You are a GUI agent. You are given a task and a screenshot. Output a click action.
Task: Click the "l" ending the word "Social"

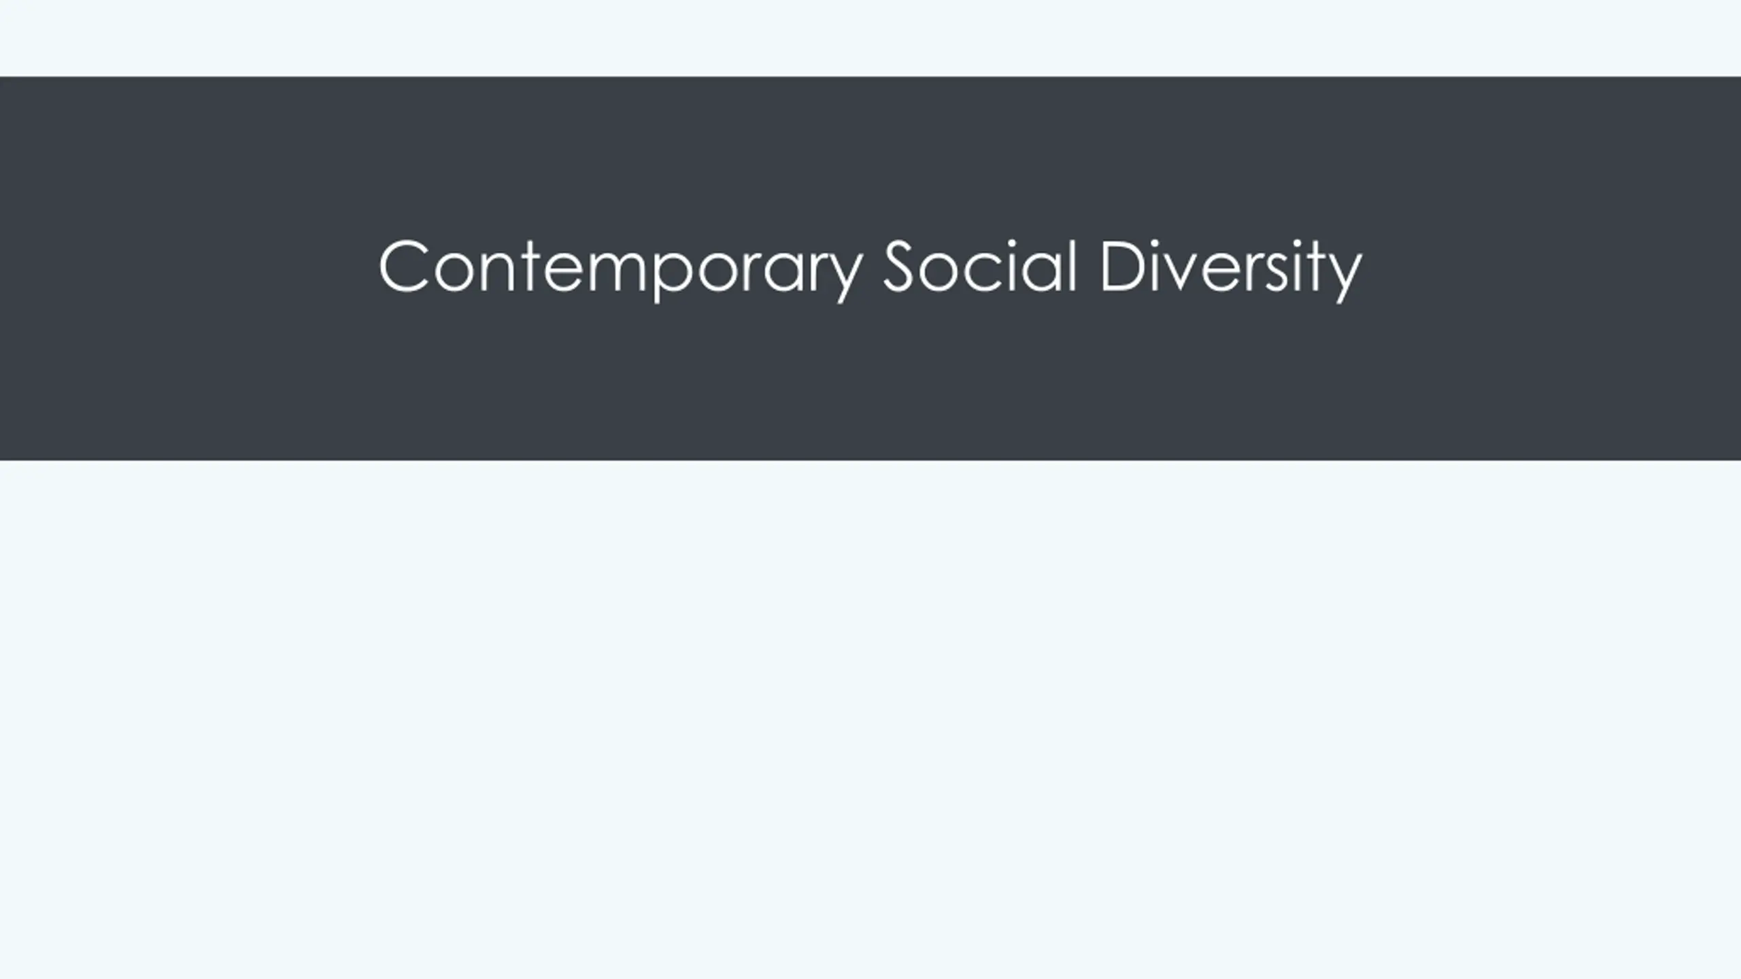[1073, 265]
